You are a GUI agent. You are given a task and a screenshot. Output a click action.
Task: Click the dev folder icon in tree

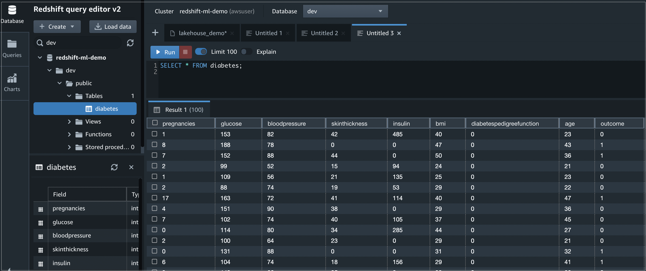[59, 71]
